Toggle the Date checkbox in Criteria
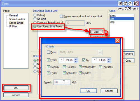Viewport: 140px width, 101px height. 48,52
